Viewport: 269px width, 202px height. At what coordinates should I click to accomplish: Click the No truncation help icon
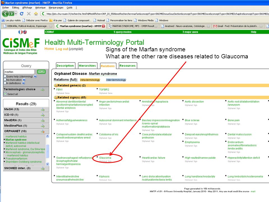(x=24, y=80)
